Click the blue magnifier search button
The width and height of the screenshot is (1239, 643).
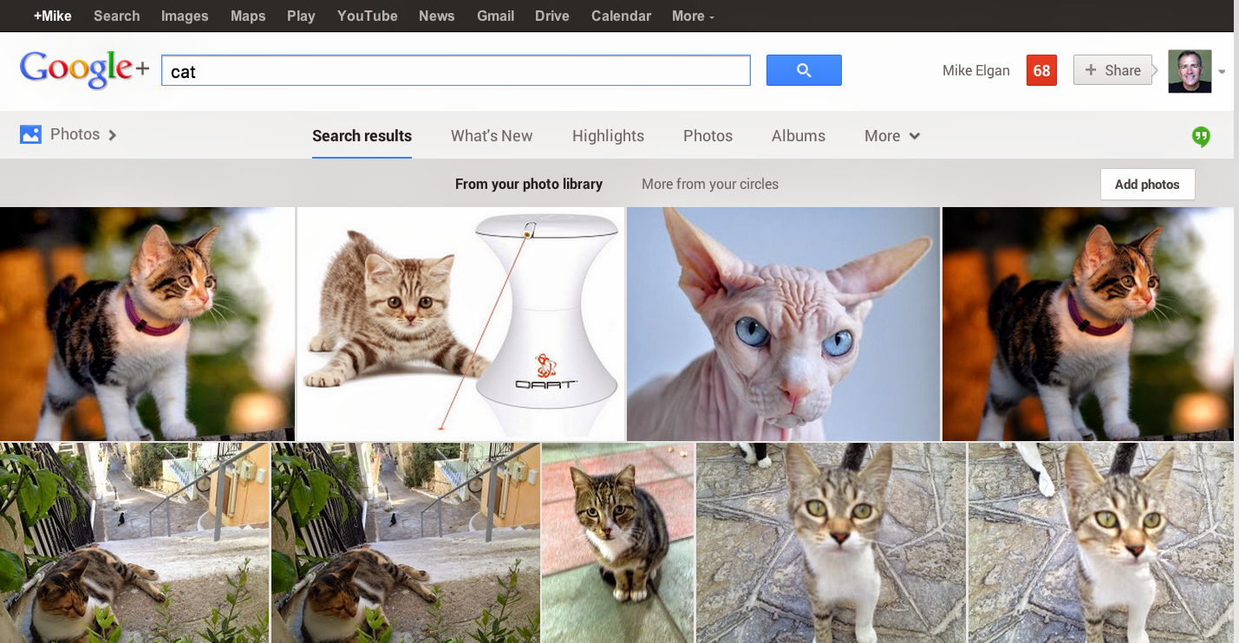point(803,70)
